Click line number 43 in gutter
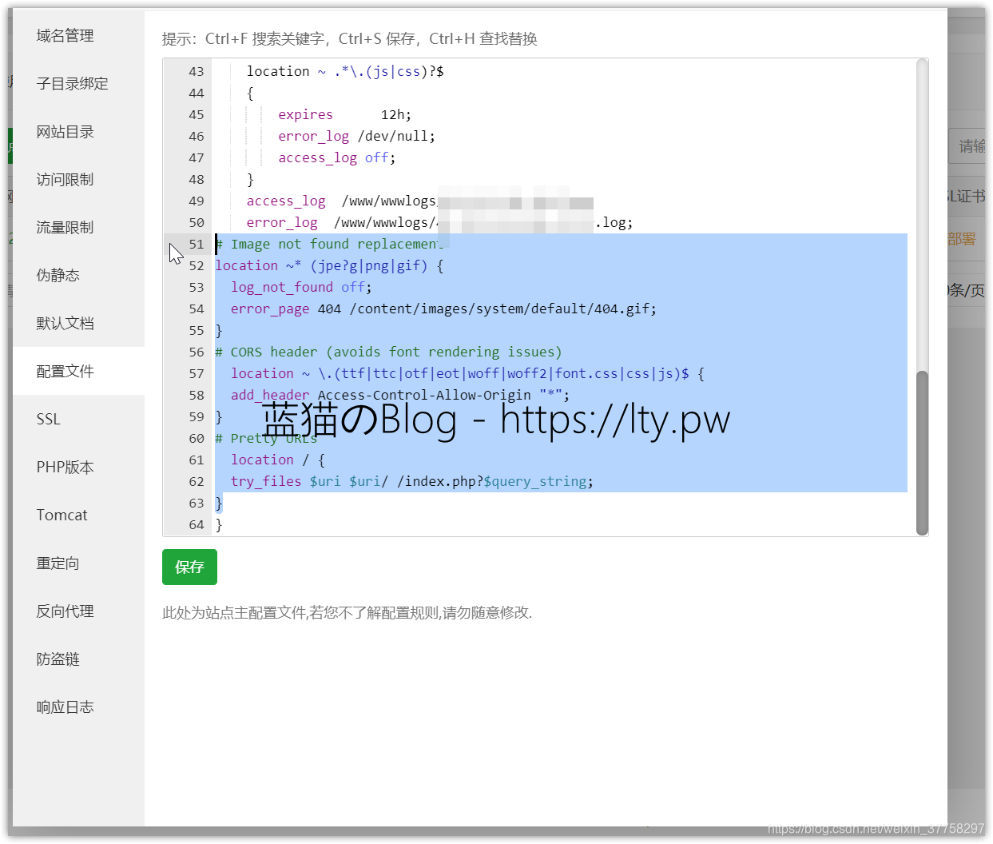This screenshot has width=993, height=844. 197,71
